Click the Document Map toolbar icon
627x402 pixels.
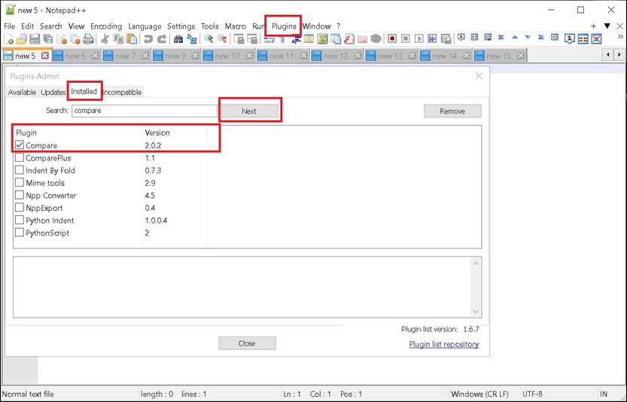tap(322, 39)
